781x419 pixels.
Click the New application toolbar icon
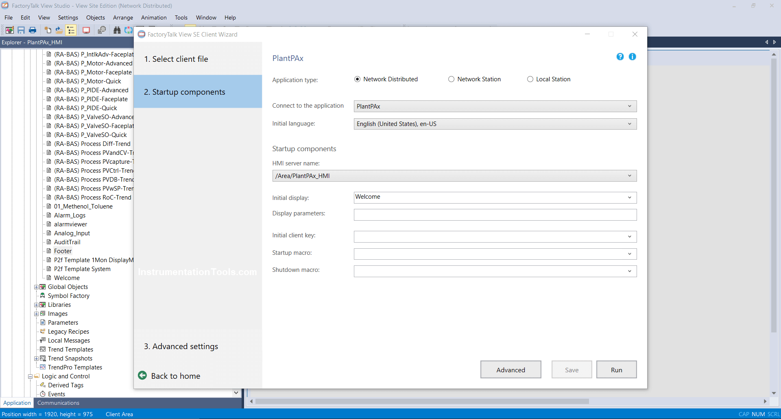pyautogui.click(x=48, y=30)
